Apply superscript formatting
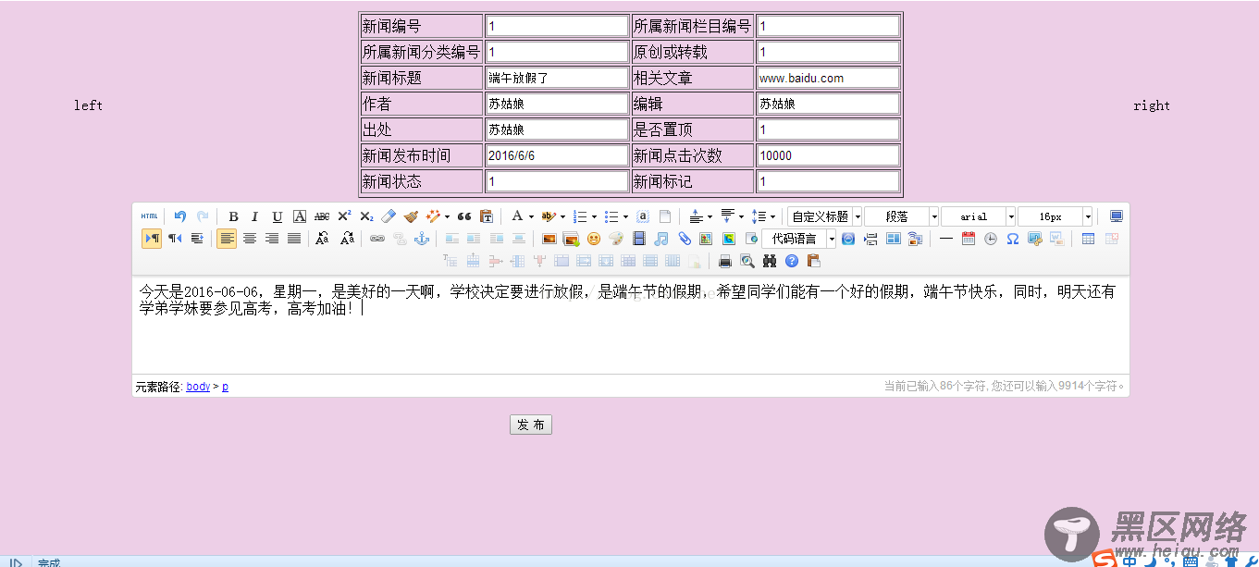 [344, 216]
